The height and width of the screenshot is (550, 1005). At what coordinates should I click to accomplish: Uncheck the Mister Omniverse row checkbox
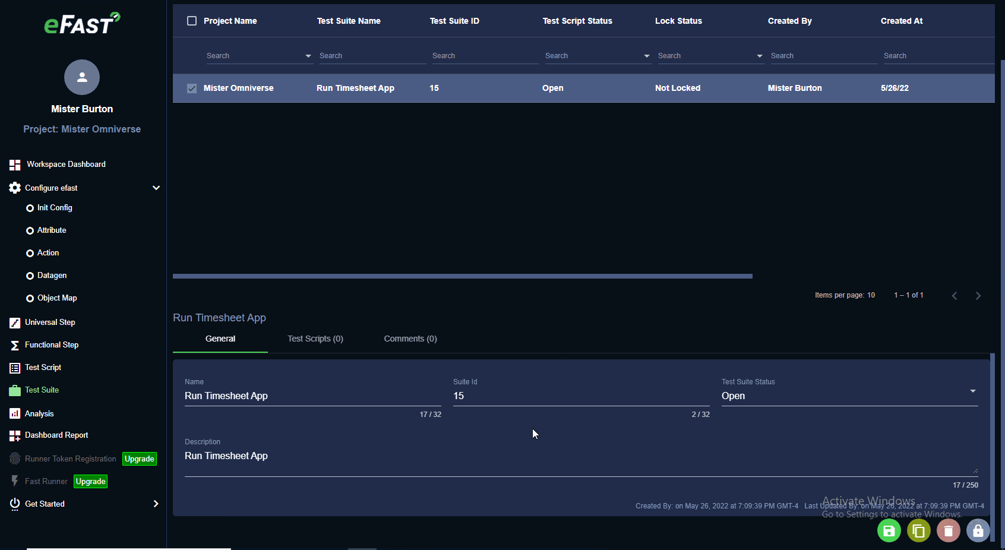click(x=192, y=88)
